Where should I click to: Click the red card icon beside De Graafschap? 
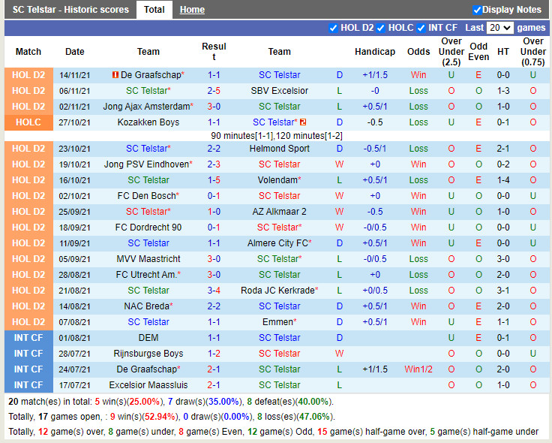click(115, 75)
